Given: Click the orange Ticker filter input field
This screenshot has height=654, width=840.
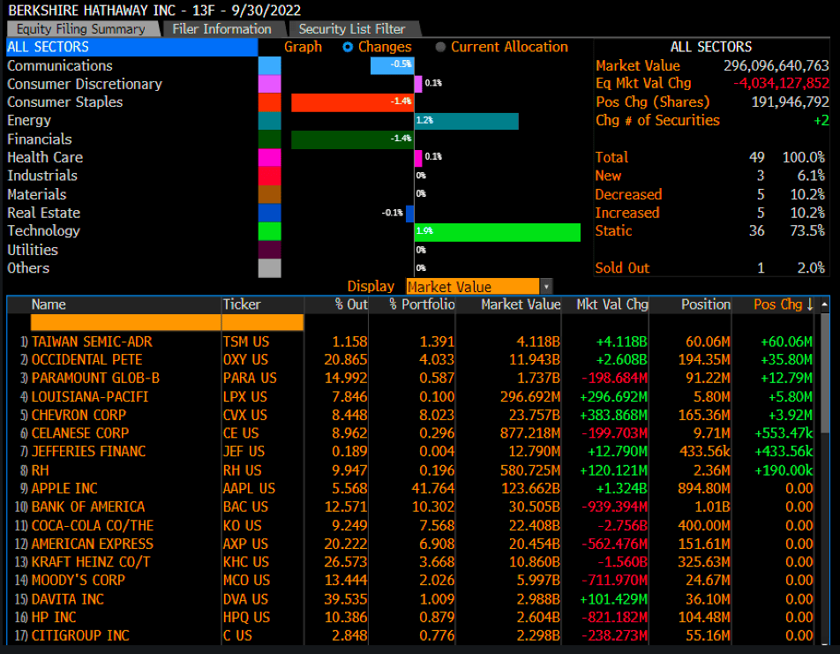Looking at the screenshot, I should pos(263,323).
